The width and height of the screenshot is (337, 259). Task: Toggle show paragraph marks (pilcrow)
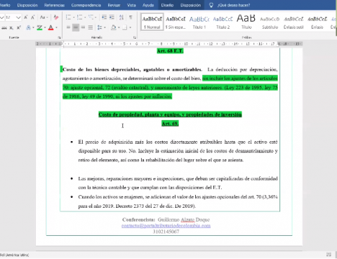point(131,18)
